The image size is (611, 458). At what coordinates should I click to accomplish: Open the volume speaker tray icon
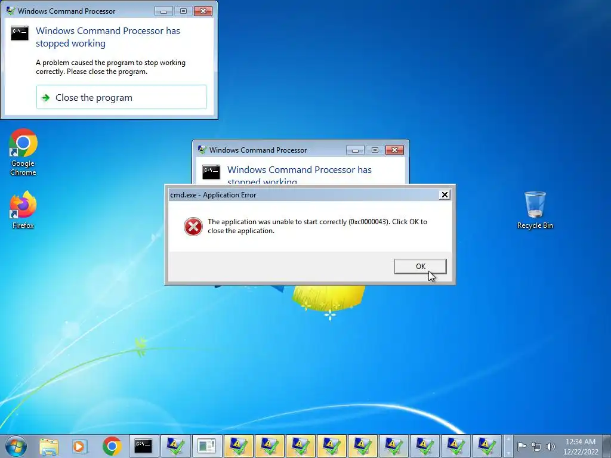[x=550, y=446]
